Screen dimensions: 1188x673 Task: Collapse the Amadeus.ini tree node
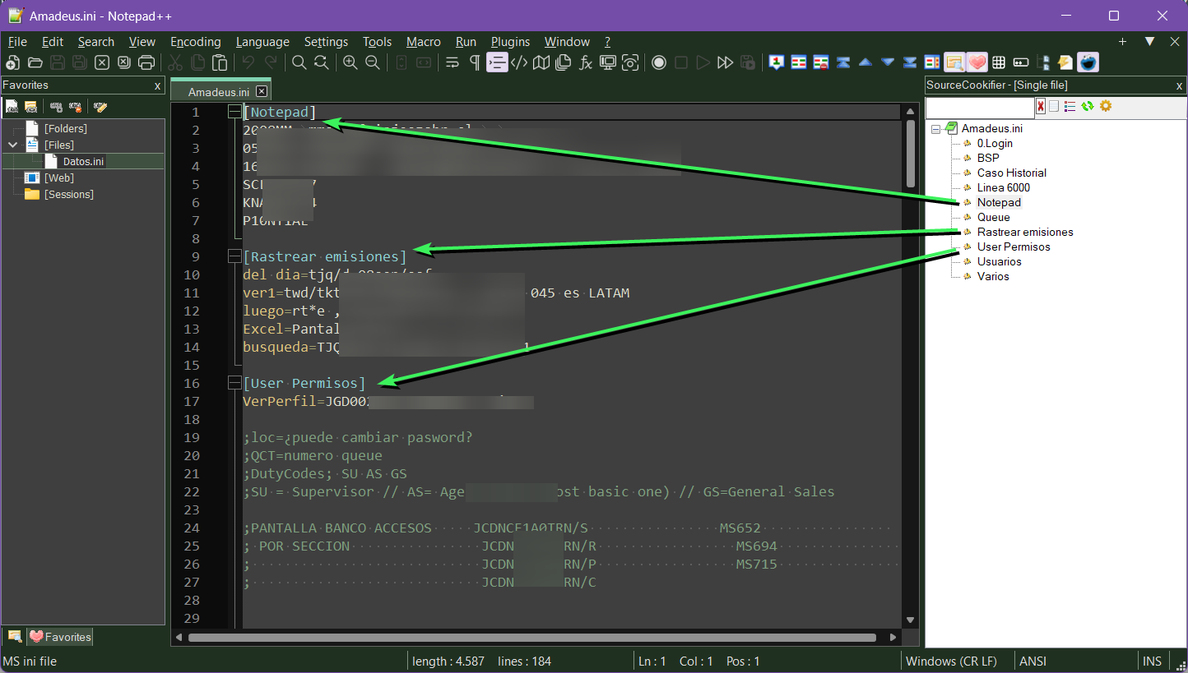click(935, 129)
